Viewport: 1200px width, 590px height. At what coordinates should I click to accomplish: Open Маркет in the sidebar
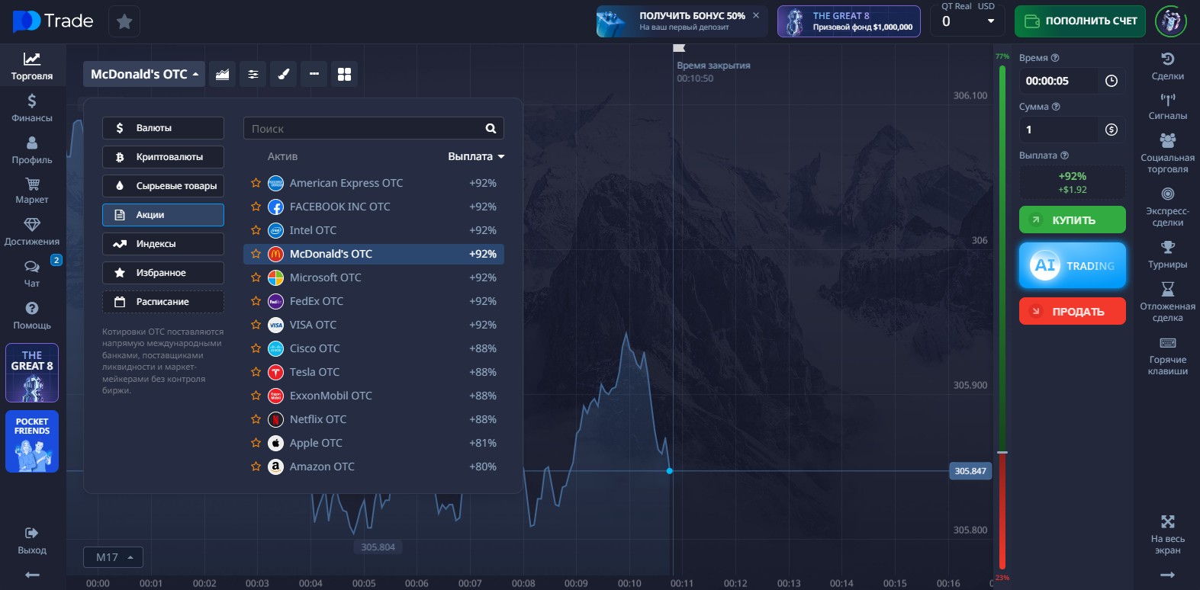32,191
